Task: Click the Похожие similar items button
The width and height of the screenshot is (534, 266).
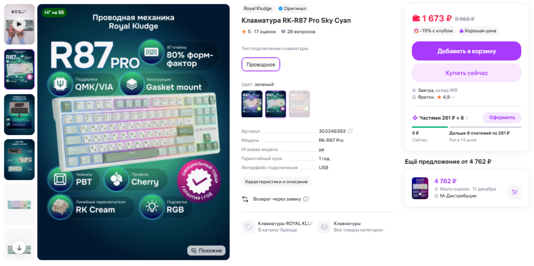Action: [206, 251]
